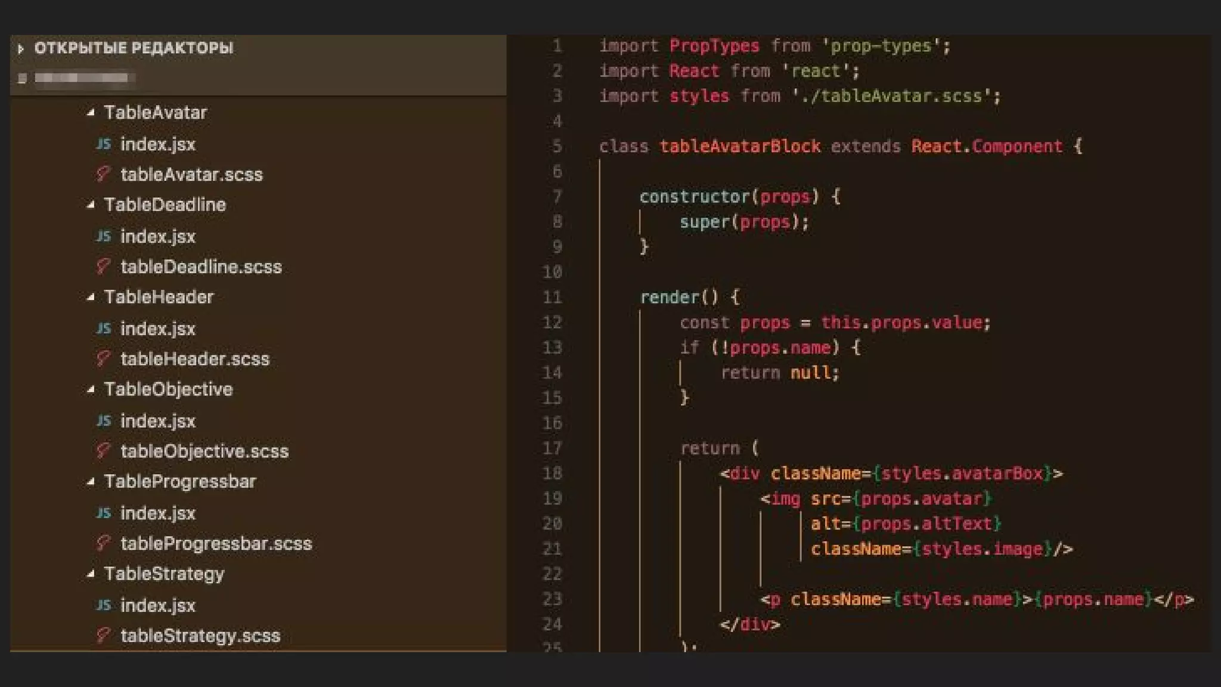Expand the ОТКРЫТЫЕ РЕДАКТОРЫ section
The image size is (1221, 687).
[21, 48]
